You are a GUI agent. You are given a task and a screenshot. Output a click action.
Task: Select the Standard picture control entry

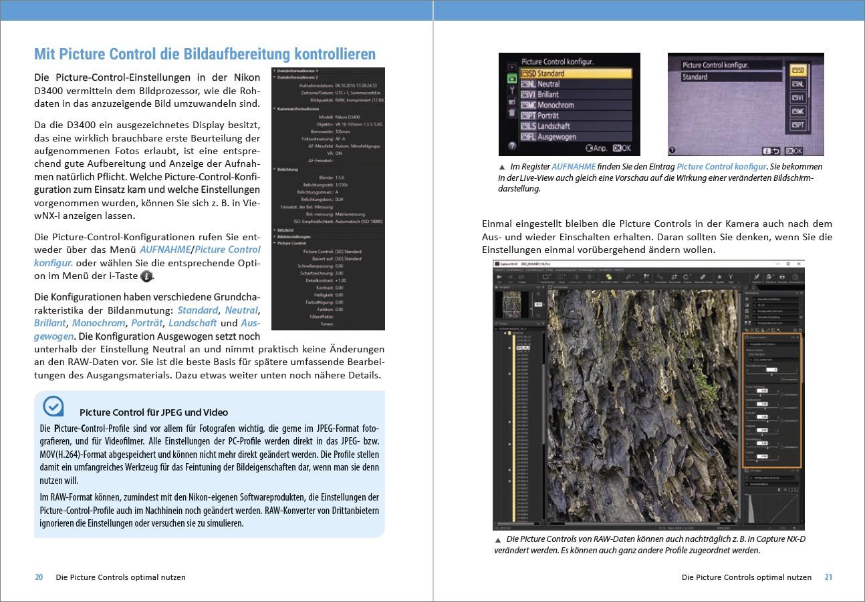coord(575,73)
